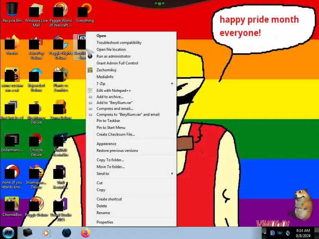
Task: Click the black box taskbar icon
Action: point(27,233)
